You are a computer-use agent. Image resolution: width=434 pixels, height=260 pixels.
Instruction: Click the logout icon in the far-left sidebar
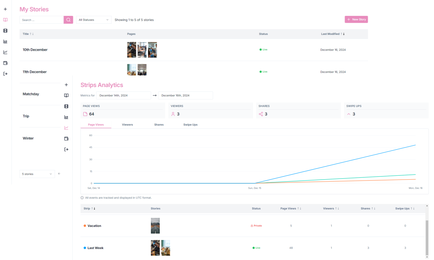[x=5, y=74]
